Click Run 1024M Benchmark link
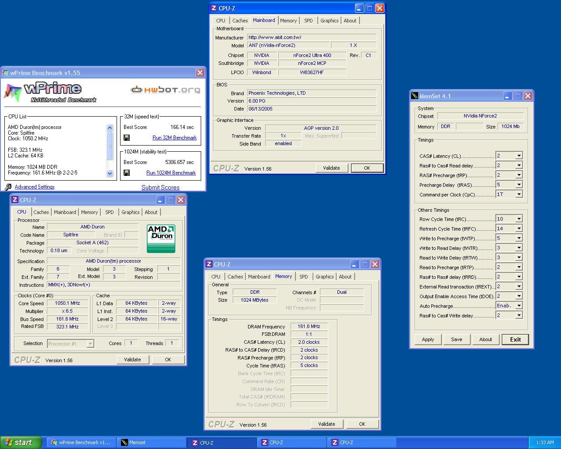 click(x=171, y=173)
